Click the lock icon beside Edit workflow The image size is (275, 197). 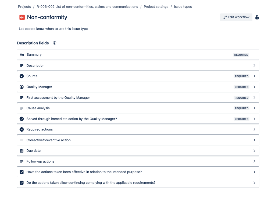pyautogui.click(x=257, y=17)
